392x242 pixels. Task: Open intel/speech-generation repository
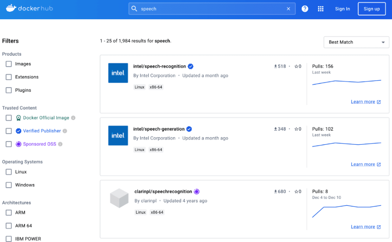tap(159, 129)
